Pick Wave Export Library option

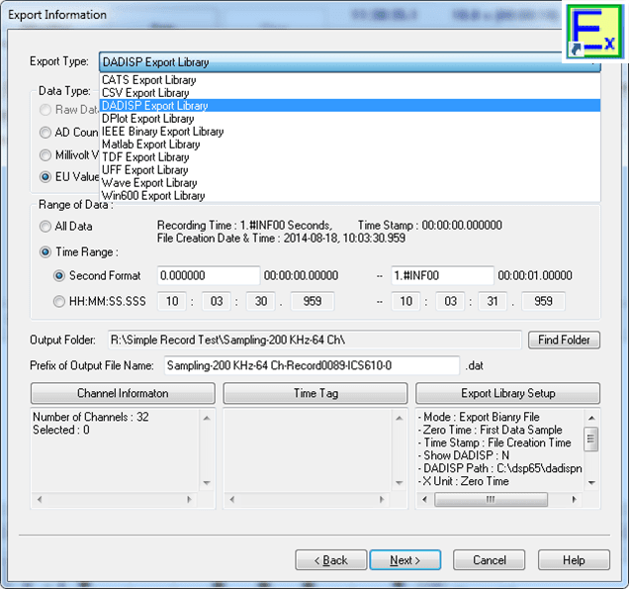pyautogui.click(x=349, y=183)
